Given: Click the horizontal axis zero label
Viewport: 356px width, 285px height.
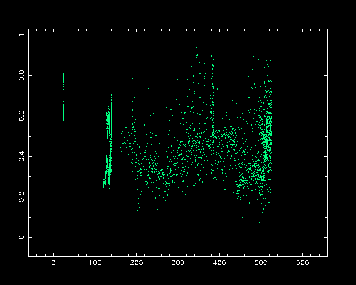Looking at the screenshot, I should 54,263.
